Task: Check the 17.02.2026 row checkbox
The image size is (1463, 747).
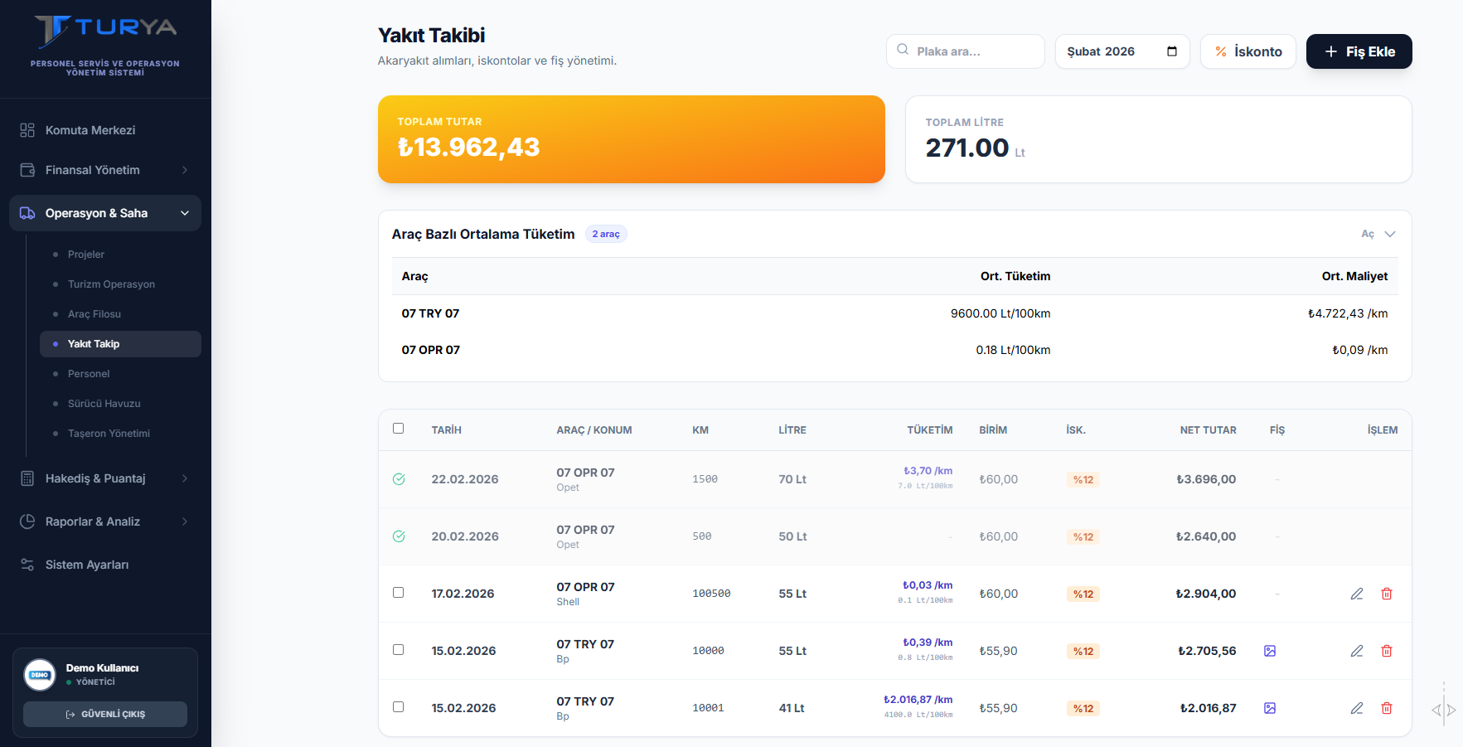Action: tap(399, 593)
